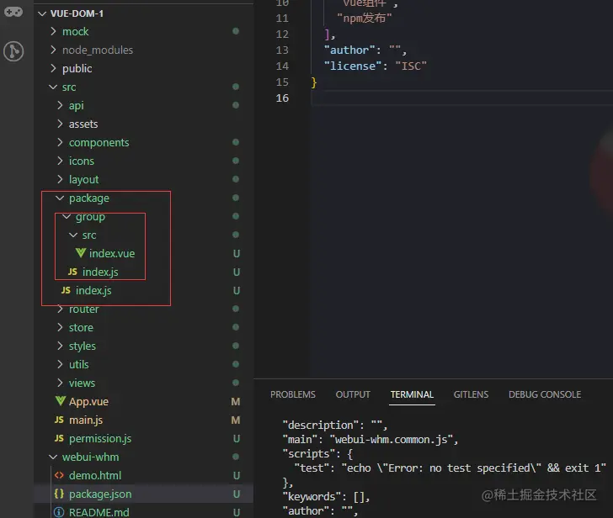Click the braces icon of package.json
This screenshot has width=613, height=518.
[x=59, y=494]
